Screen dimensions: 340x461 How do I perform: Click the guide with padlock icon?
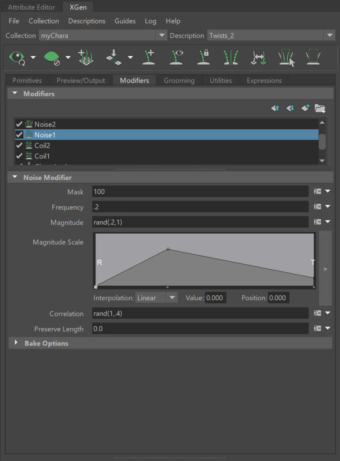[204, 58]
